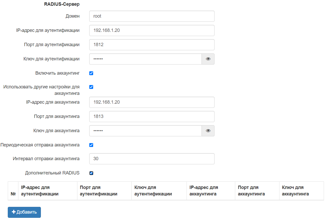The height and width of the screenshot is (218, 325).
Task: Click the Домен input field
Action: pos(152,16)
